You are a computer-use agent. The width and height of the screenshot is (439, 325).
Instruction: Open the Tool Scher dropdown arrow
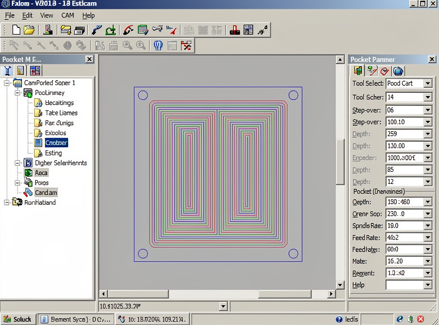pos(427,97)
